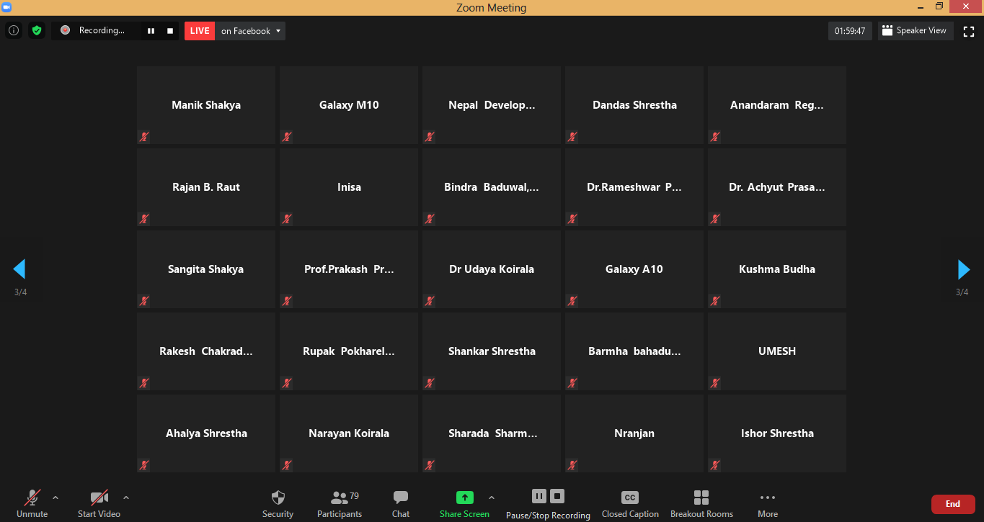Image resolution: width=984 pixels, height=522 pixels.
Task: Go to the next page of participants
Action: (963, 269)
